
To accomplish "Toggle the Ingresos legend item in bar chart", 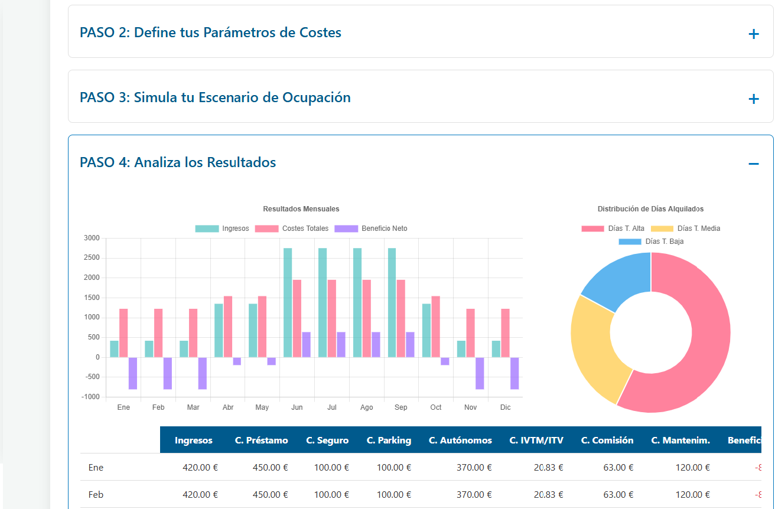I will (x=222, y=229).
